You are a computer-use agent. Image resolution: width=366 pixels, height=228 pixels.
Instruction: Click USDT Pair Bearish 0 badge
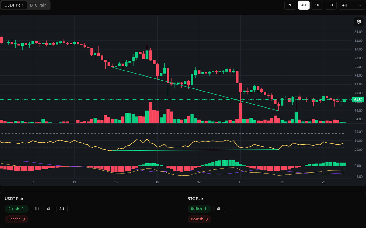tap(16, 219)
